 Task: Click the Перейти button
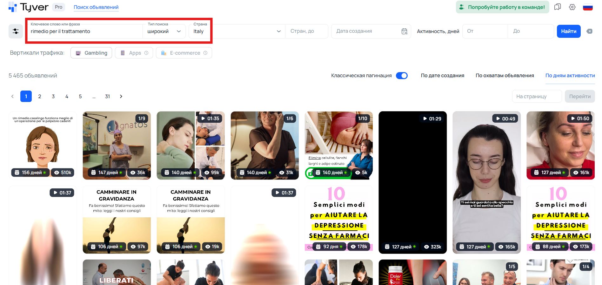pyautogui.click(x=580, y=96)
